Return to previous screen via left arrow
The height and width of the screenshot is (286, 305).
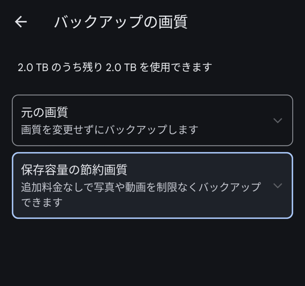[x=21, y=21]
